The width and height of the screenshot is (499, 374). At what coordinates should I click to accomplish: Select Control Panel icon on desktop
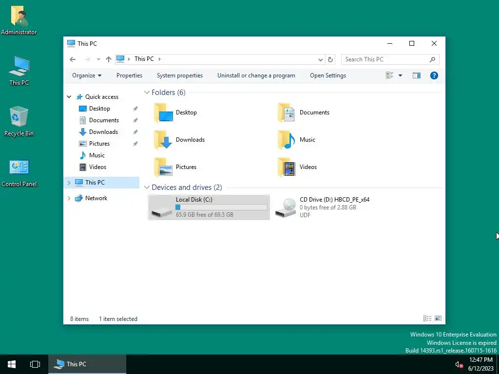pos(19,173)
